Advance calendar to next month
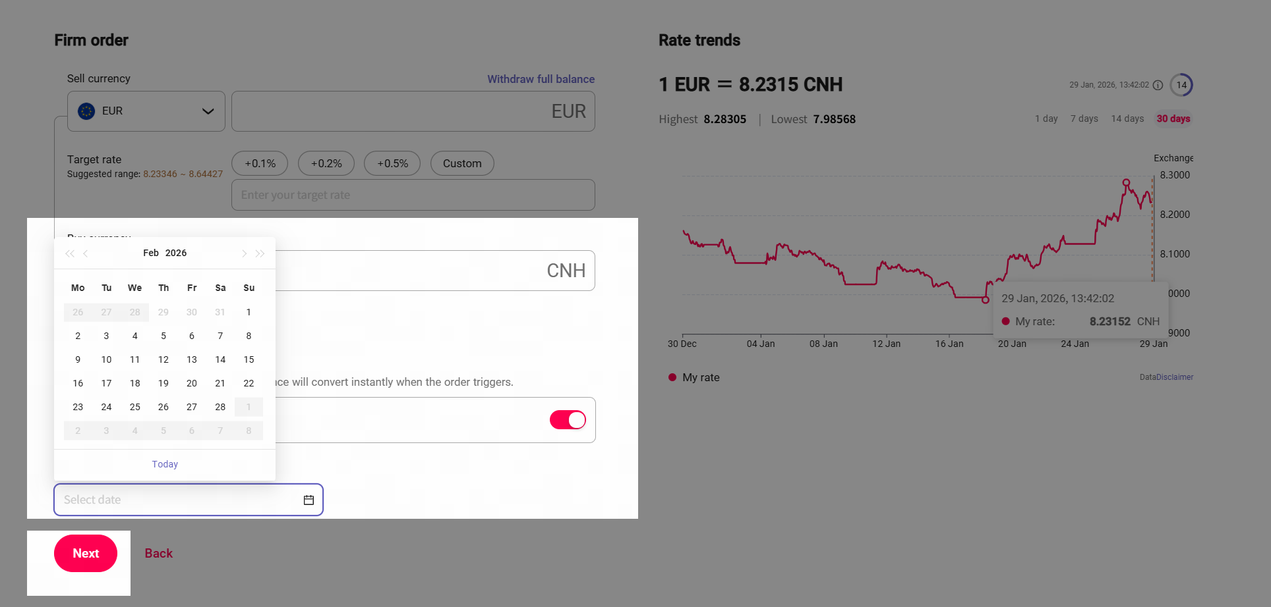Screen dimensions: 1271x607 pos(244,253)
